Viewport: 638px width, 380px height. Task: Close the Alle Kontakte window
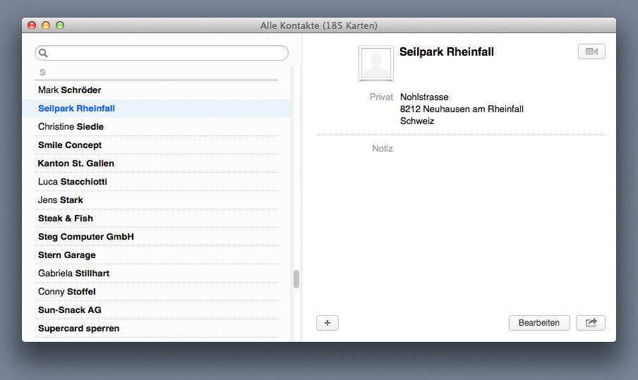point(32,25)
